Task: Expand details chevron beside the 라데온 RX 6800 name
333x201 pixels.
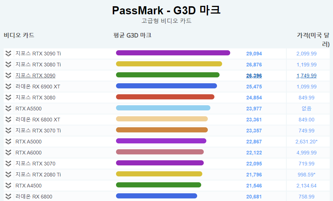Action: [x=8, y=197]
